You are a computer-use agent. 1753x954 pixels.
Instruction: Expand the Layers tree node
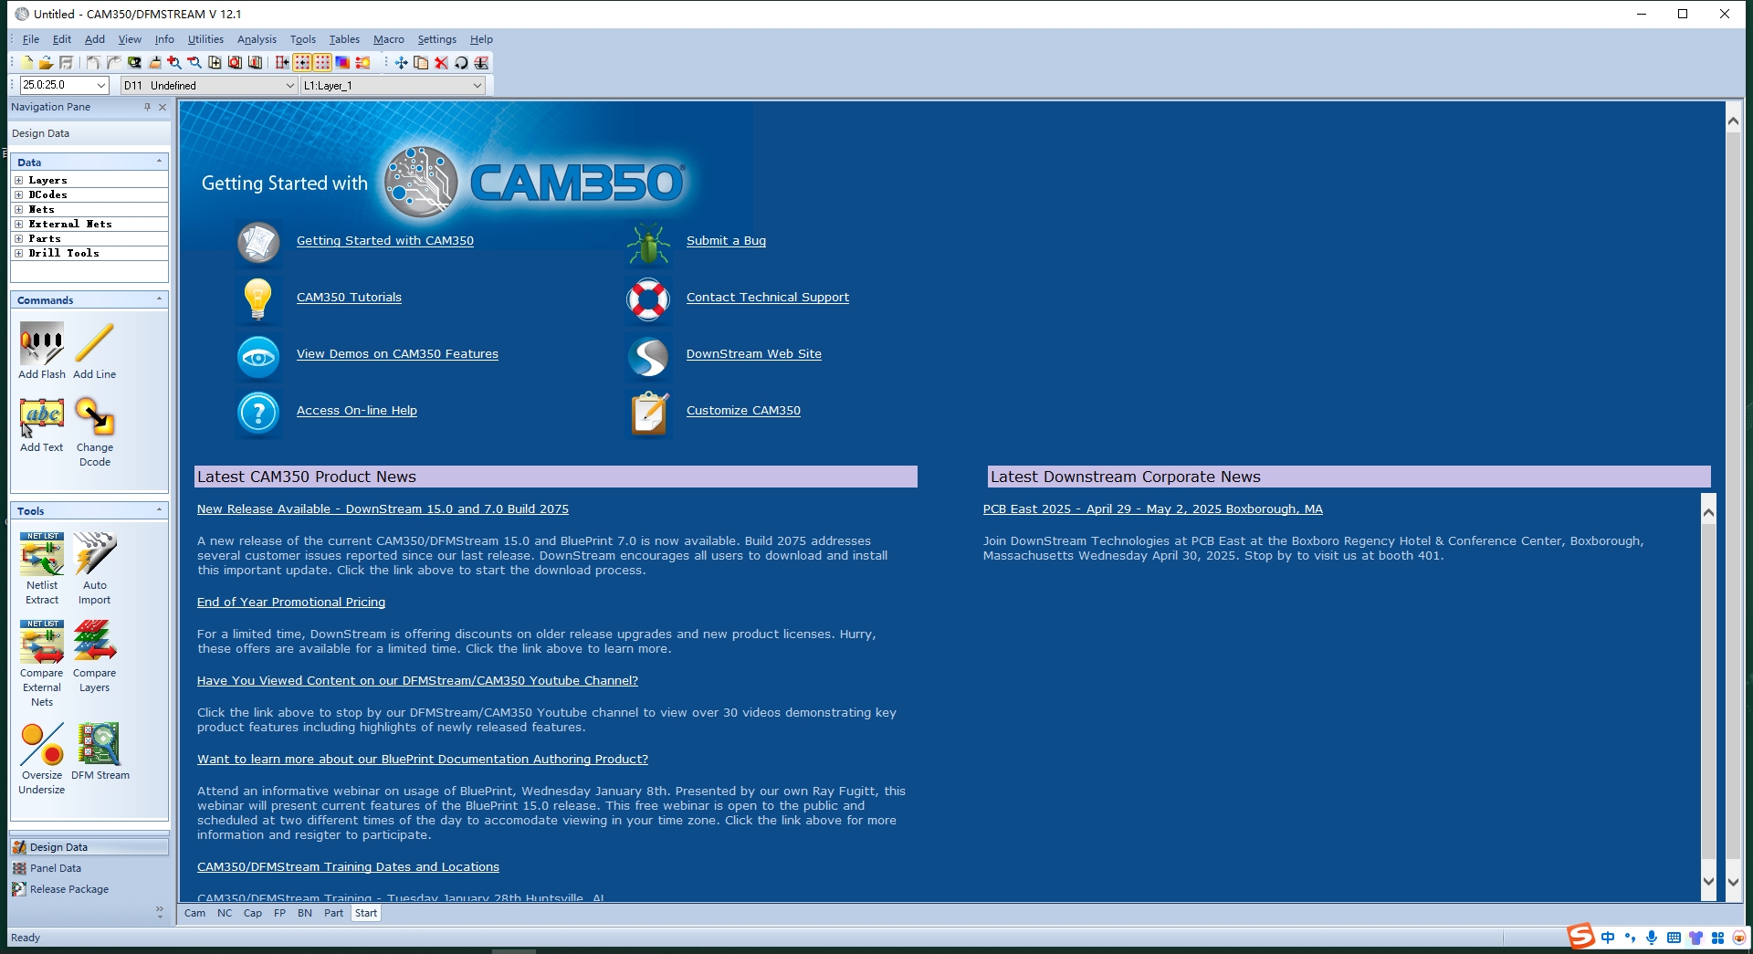pos(18,180)
